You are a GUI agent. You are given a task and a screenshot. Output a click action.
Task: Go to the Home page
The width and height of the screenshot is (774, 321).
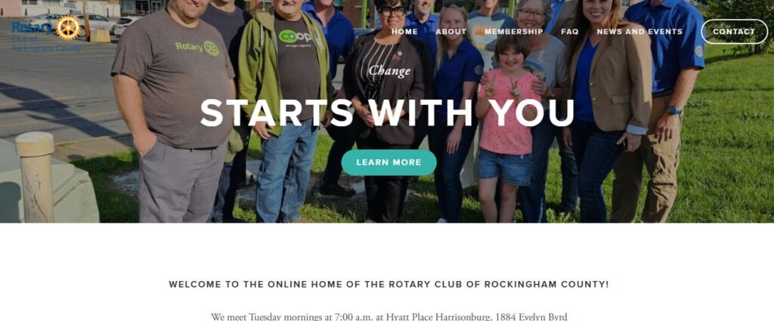click(x=405, y=32)
